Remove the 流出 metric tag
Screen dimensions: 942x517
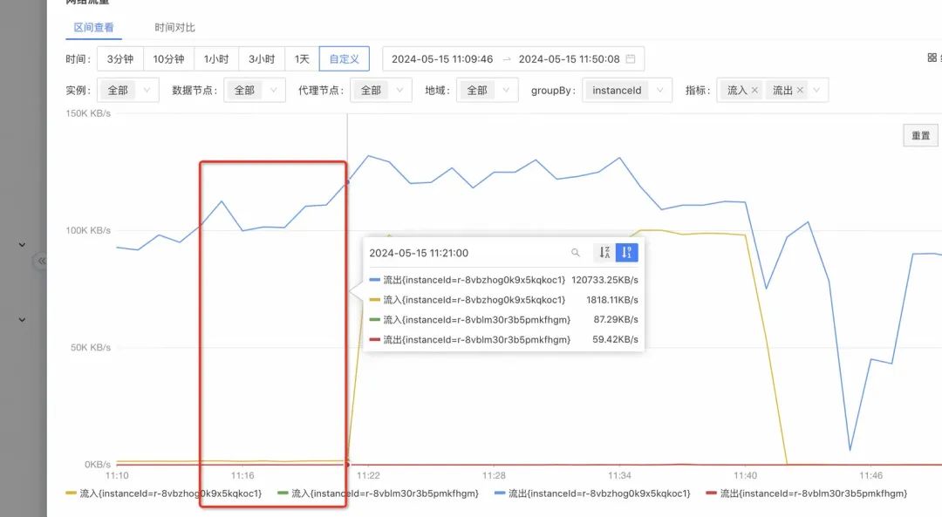800,90
